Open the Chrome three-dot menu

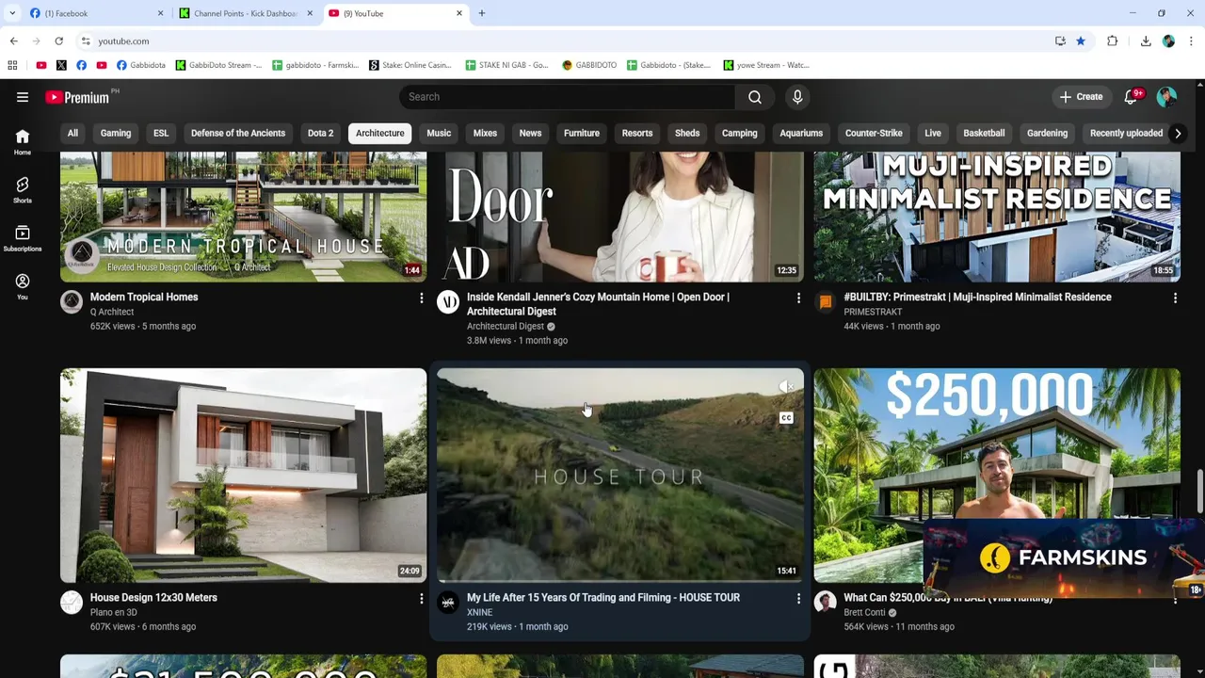pos(1191,41)
